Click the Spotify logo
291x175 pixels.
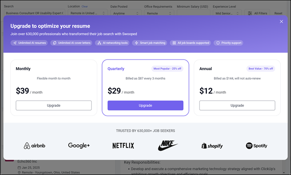coord(257,146)
